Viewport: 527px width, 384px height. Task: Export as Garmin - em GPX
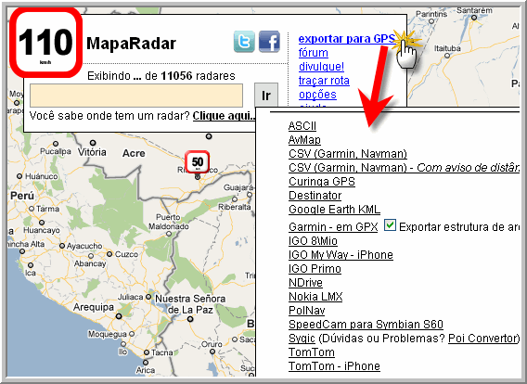point(333,227)
